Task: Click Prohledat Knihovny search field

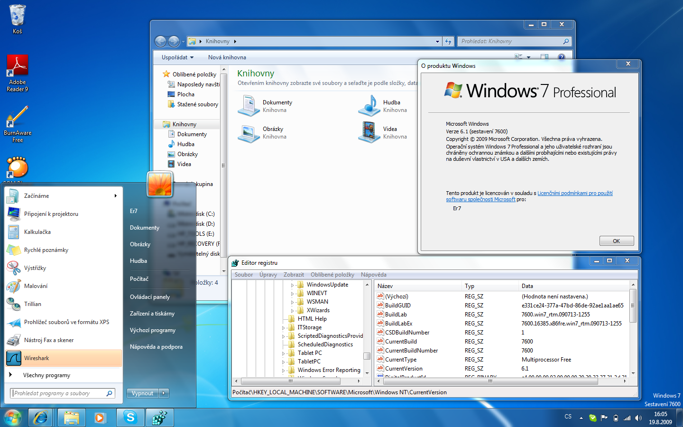Action: 514,41
